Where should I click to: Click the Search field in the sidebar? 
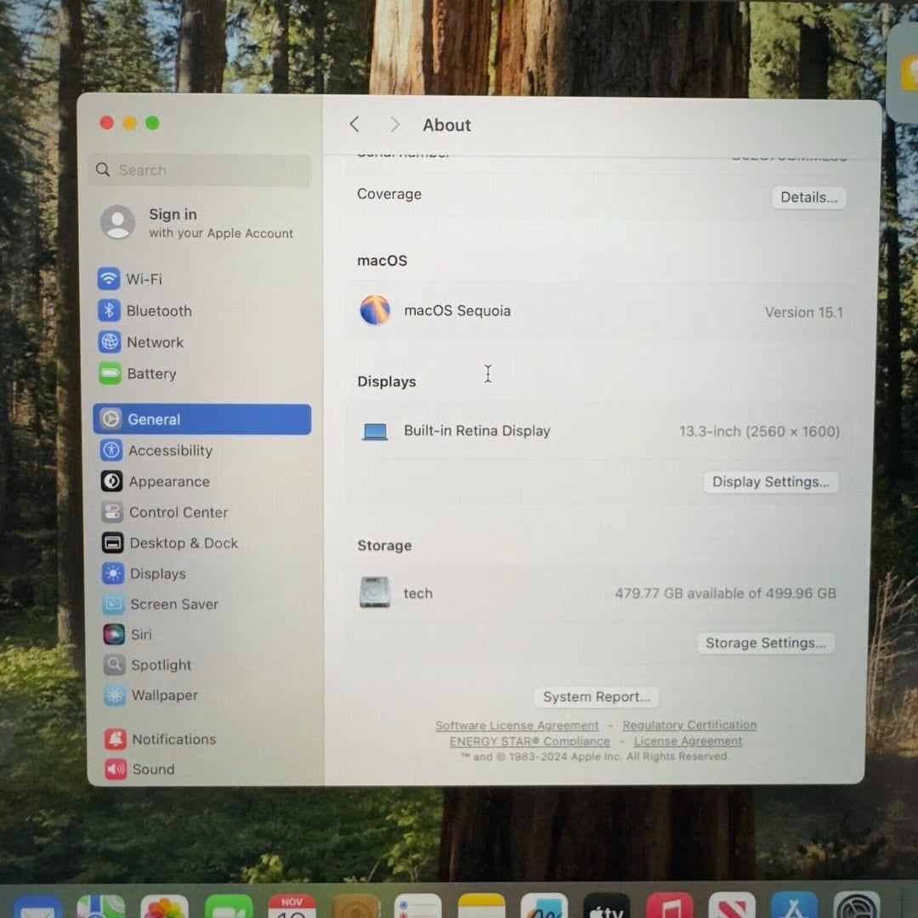199,170
